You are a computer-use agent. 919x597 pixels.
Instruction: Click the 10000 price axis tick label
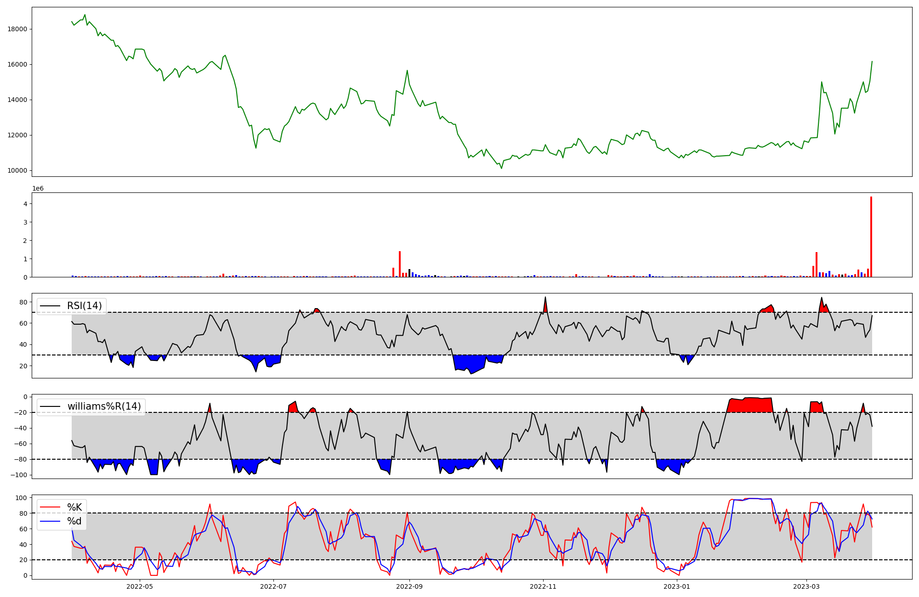pos(17,171)
